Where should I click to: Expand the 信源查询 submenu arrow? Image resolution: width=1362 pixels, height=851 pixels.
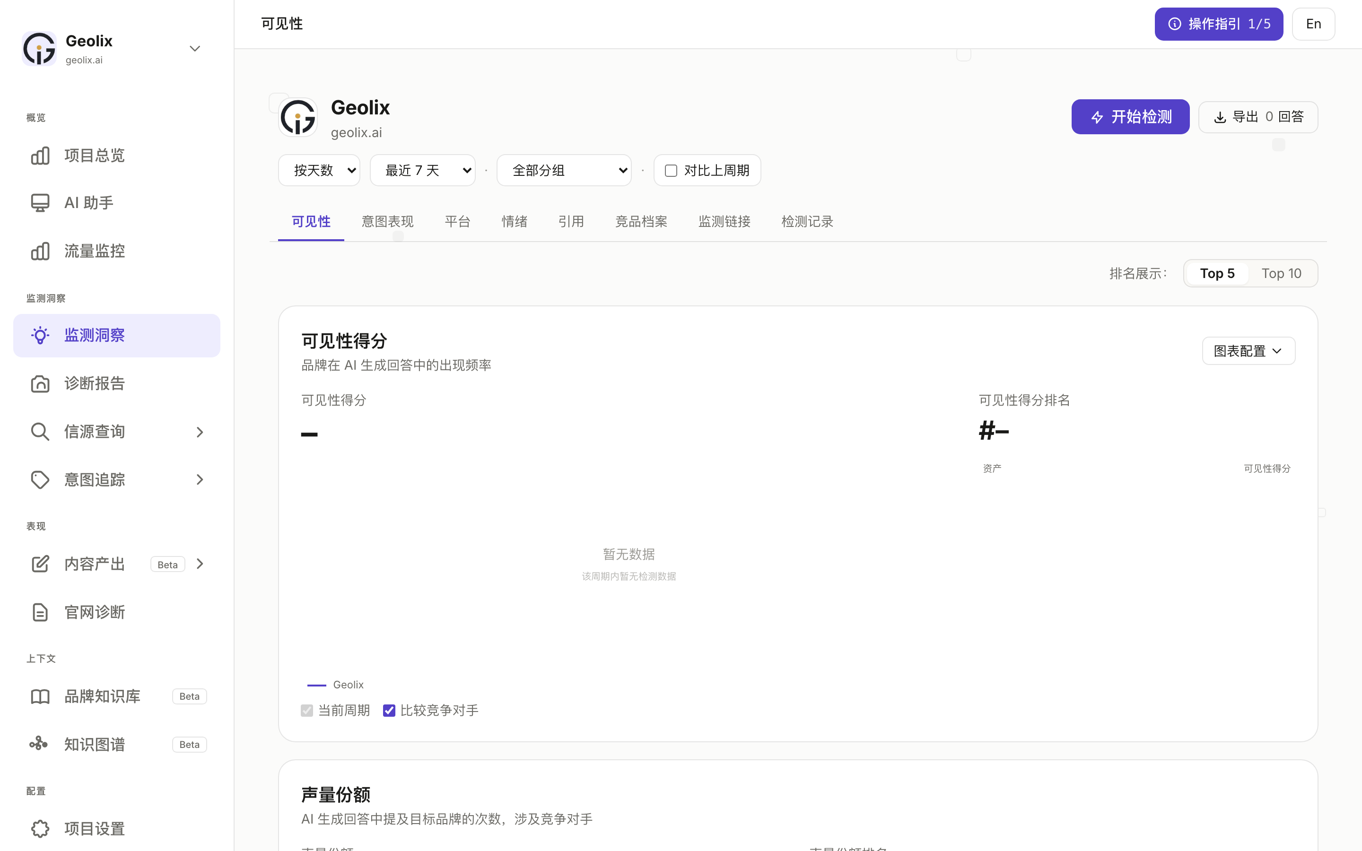[200, 432]
